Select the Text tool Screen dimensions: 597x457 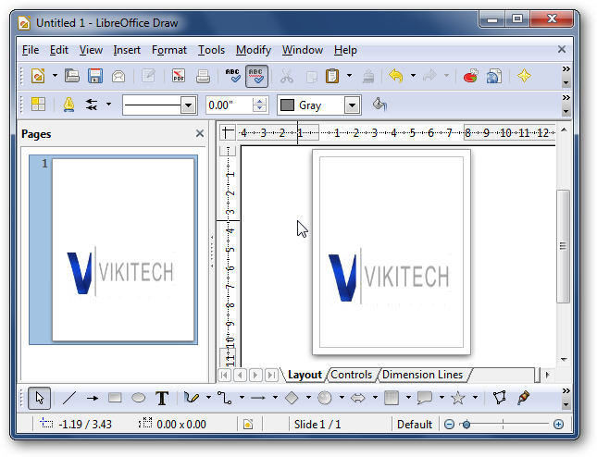pyautogui.click(x=162, y=398)
